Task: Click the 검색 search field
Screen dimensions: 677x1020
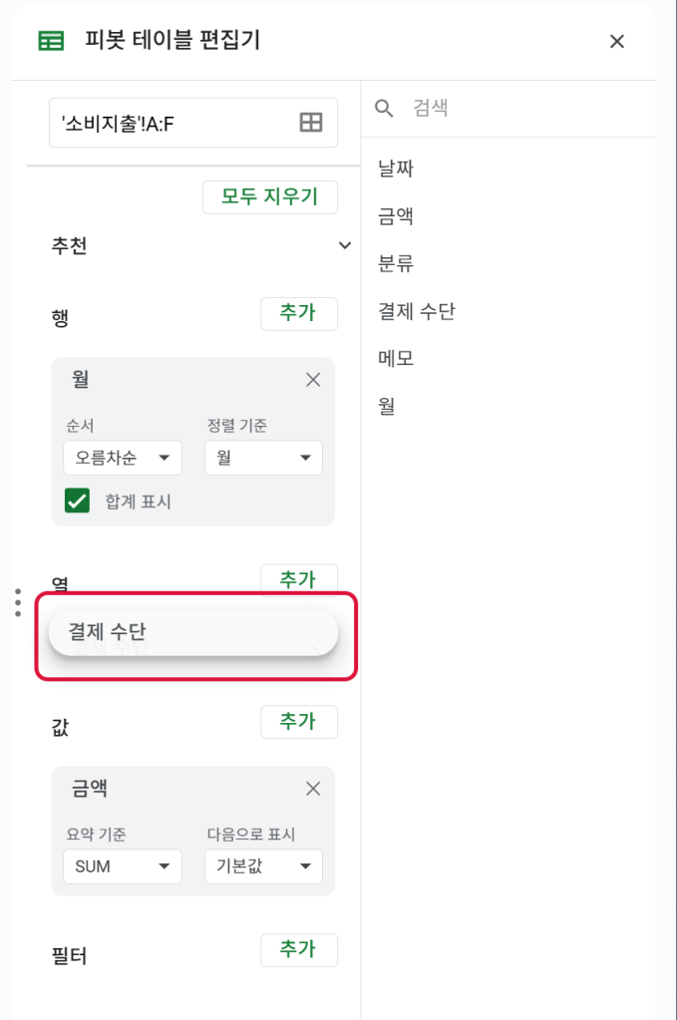Action: pos(518,108)
